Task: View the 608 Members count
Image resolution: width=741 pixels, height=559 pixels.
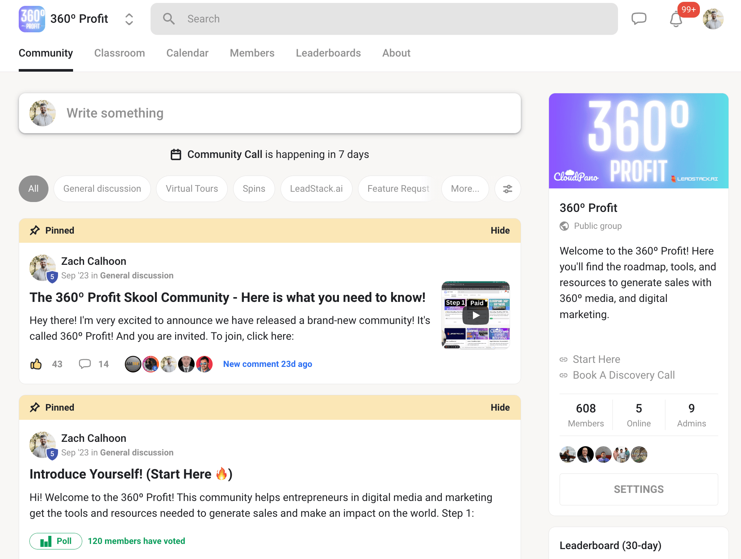Action: pyautogui.click(x=586, y=415)
